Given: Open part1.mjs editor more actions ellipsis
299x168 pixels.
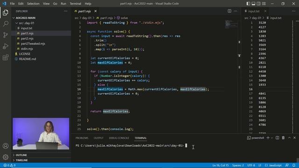Looking at the screenshot, I should [235, 11].
